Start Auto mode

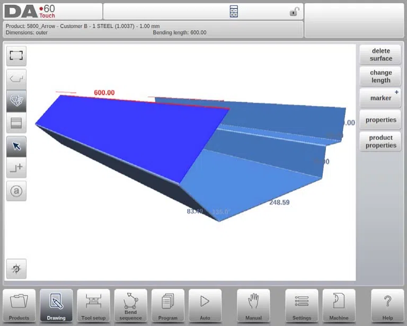[x=205, y=306]
